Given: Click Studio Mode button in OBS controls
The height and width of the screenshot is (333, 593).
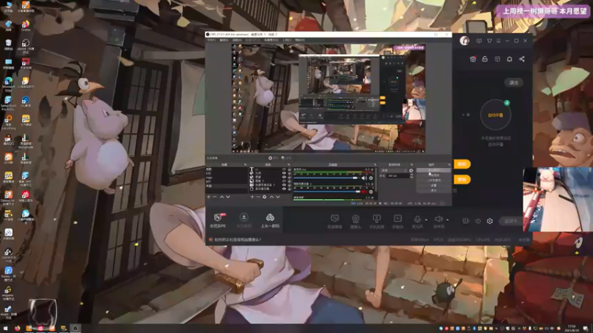Looking at the screenshot, I should coord(434,181).
